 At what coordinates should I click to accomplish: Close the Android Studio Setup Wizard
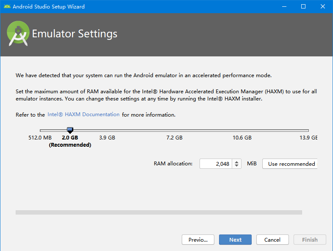[x=322, y=6]
